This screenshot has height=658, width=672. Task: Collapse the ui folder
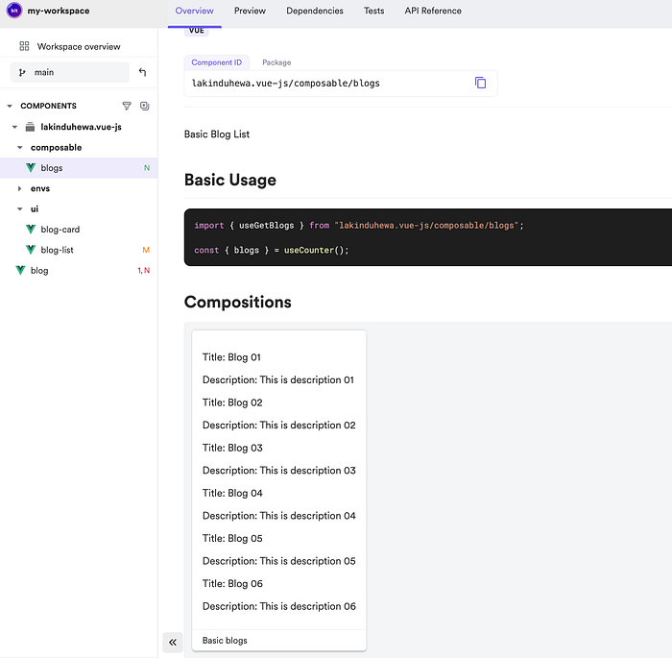point(20,208)
